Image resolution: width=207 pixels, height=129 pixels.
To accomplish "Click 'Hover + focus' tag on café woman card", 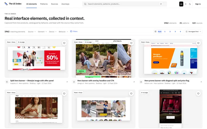I will [11, 93].
